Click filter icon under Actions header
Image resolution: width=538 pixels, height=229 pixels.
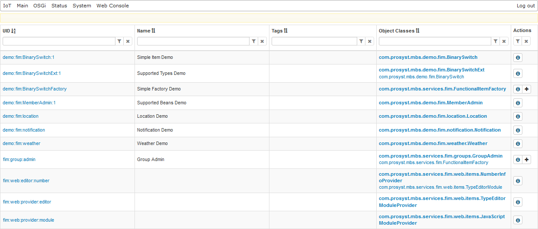518,41
